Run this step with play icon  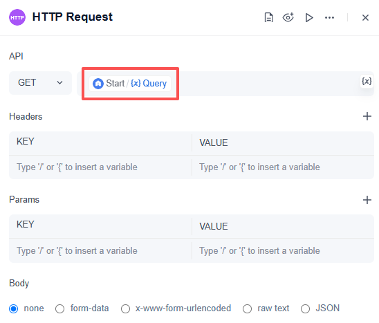coord(309,18)
